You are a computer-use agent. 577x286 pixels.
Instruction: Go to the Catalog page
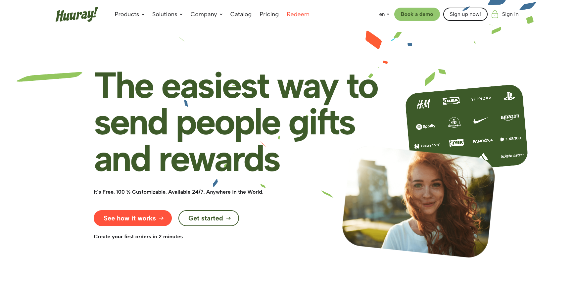pyautogui.click(x=241, y=14)
